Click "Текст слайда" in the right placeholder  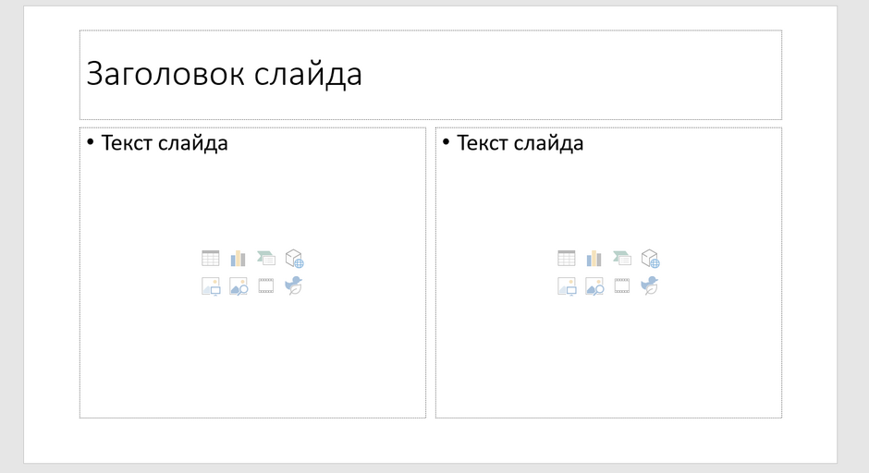tap(520, 143)
